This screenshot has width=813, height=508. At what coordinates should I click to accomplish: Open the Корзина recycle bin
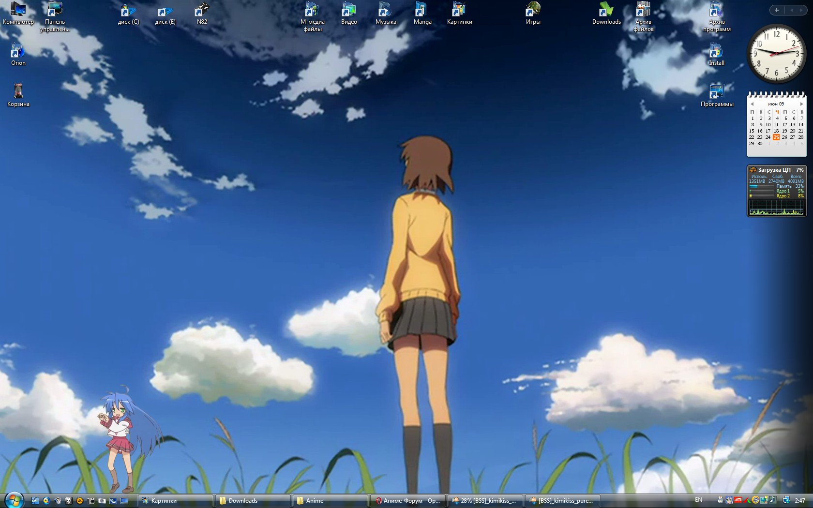pos(18,95)
